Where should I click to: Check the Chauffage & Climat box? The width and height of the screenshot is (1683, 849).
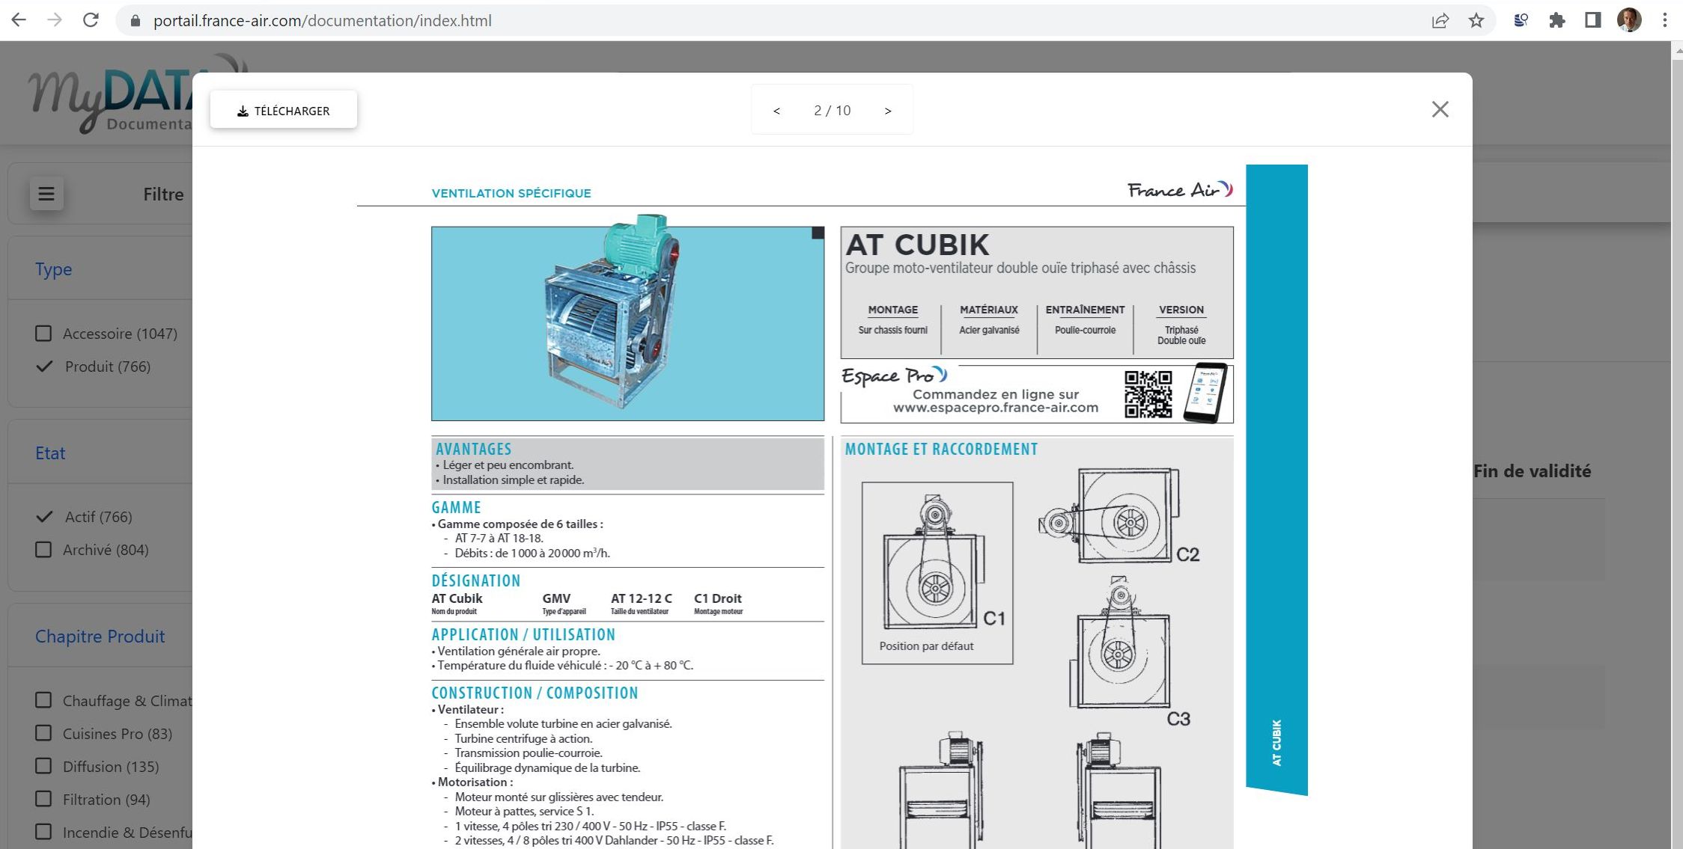pyautogui.click(x=43, y=700)
